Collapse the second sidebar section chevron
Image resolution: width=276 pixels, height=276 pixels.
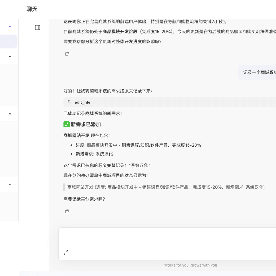[10, 57]
